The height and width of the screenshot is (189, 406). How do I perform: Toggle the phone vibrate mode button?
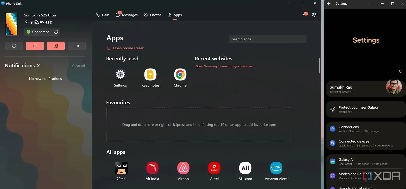coord(35,46)
